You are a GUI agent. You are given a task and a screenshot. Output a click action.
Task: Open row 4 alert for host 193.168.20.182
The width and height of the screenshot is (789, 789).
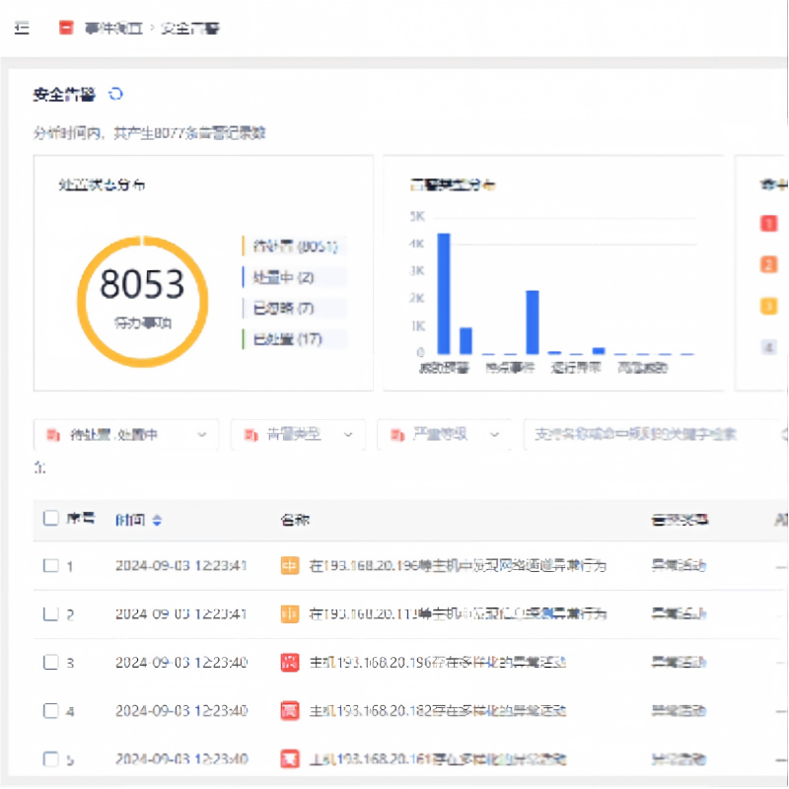click(438, 710)
